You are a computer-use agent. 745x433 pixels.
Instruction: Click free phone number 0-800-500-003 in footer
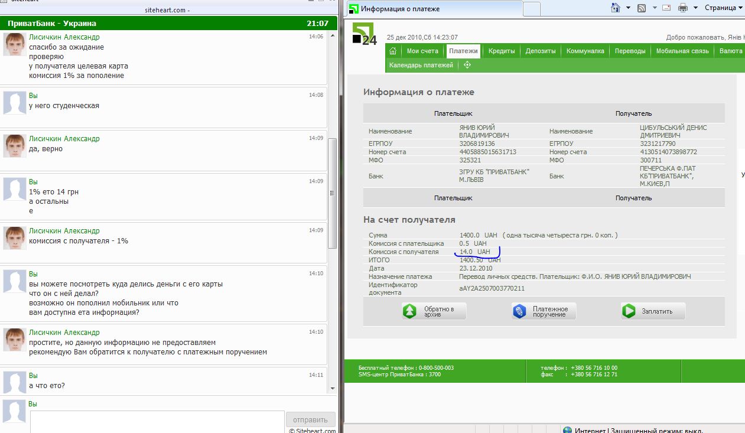point(436,367)
